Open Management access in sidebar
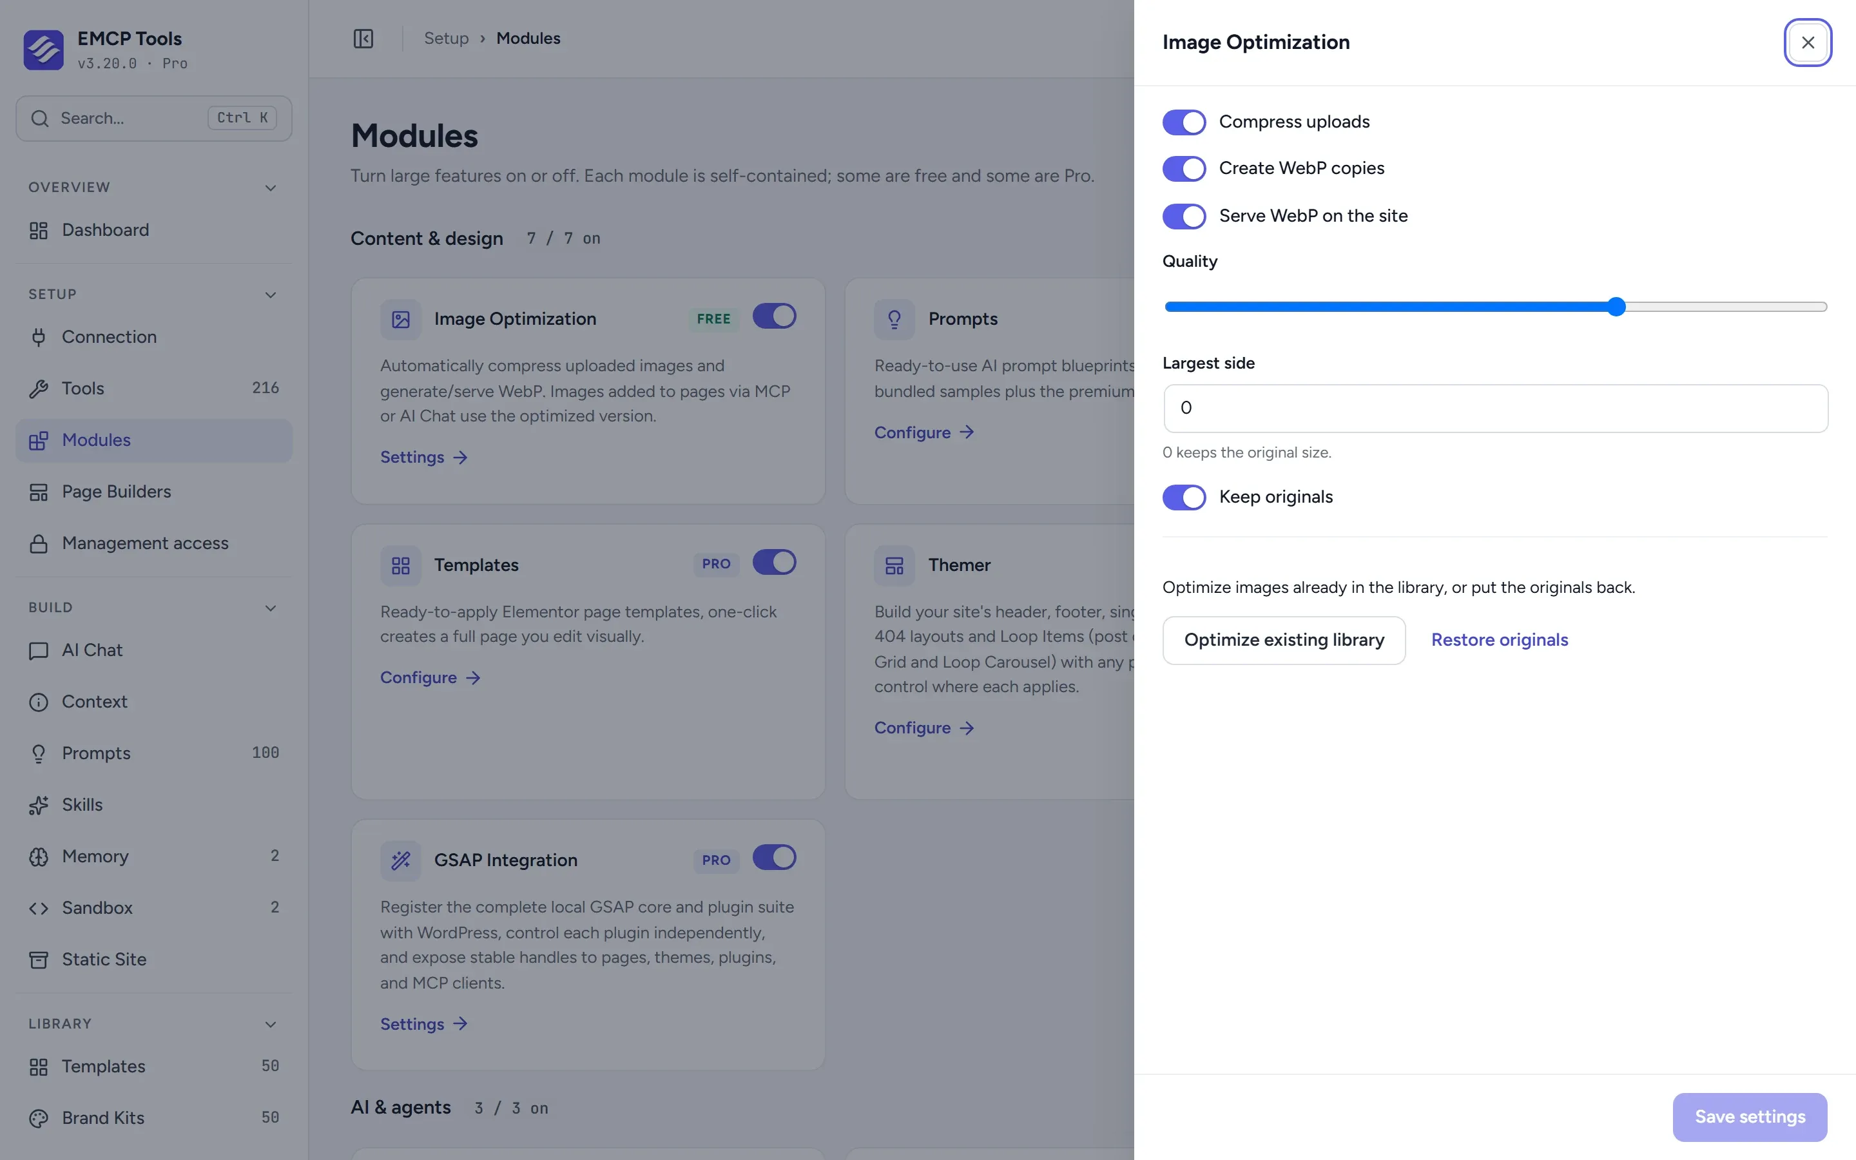 coord(153,543)
